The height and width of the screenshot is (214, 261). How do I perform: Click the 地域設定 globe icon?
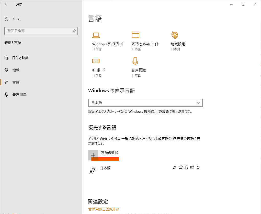click(175, 35)
